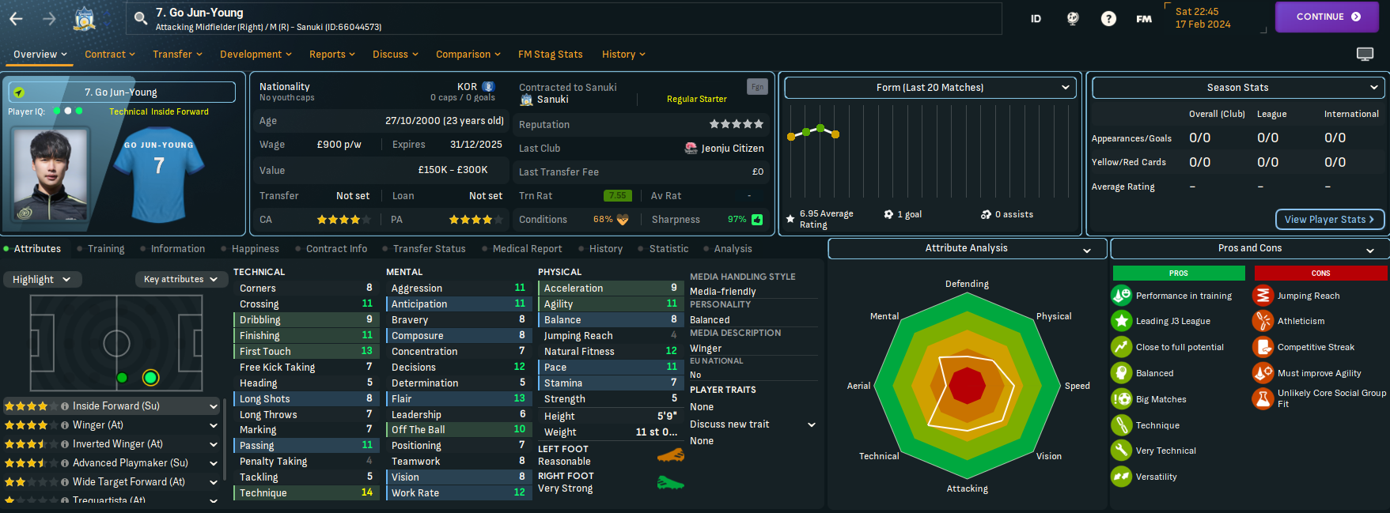Click the back navigation arrow
The height and width of the screenshot is (513, 1390).
[16, 18]
